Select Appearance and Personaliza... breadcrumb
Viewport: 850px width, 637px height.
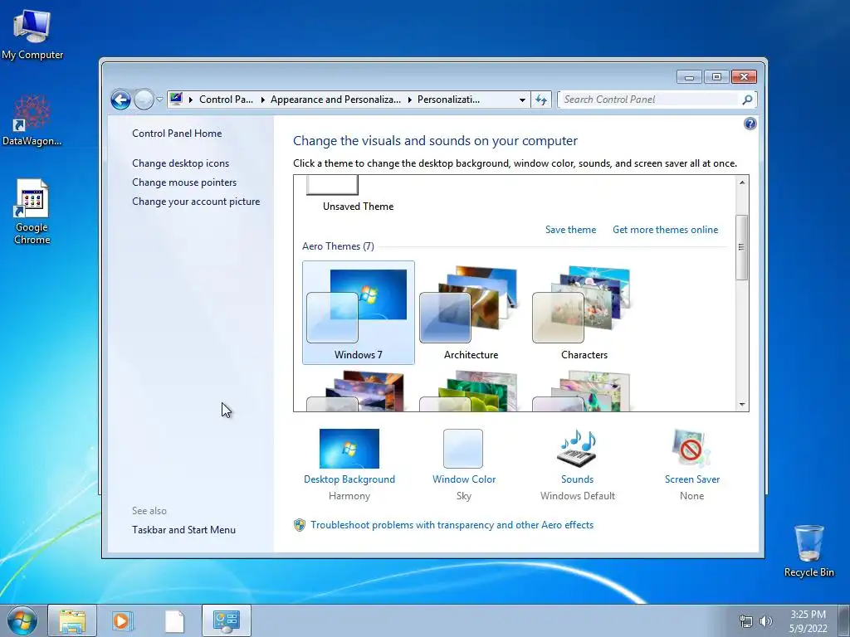[335, 100]
